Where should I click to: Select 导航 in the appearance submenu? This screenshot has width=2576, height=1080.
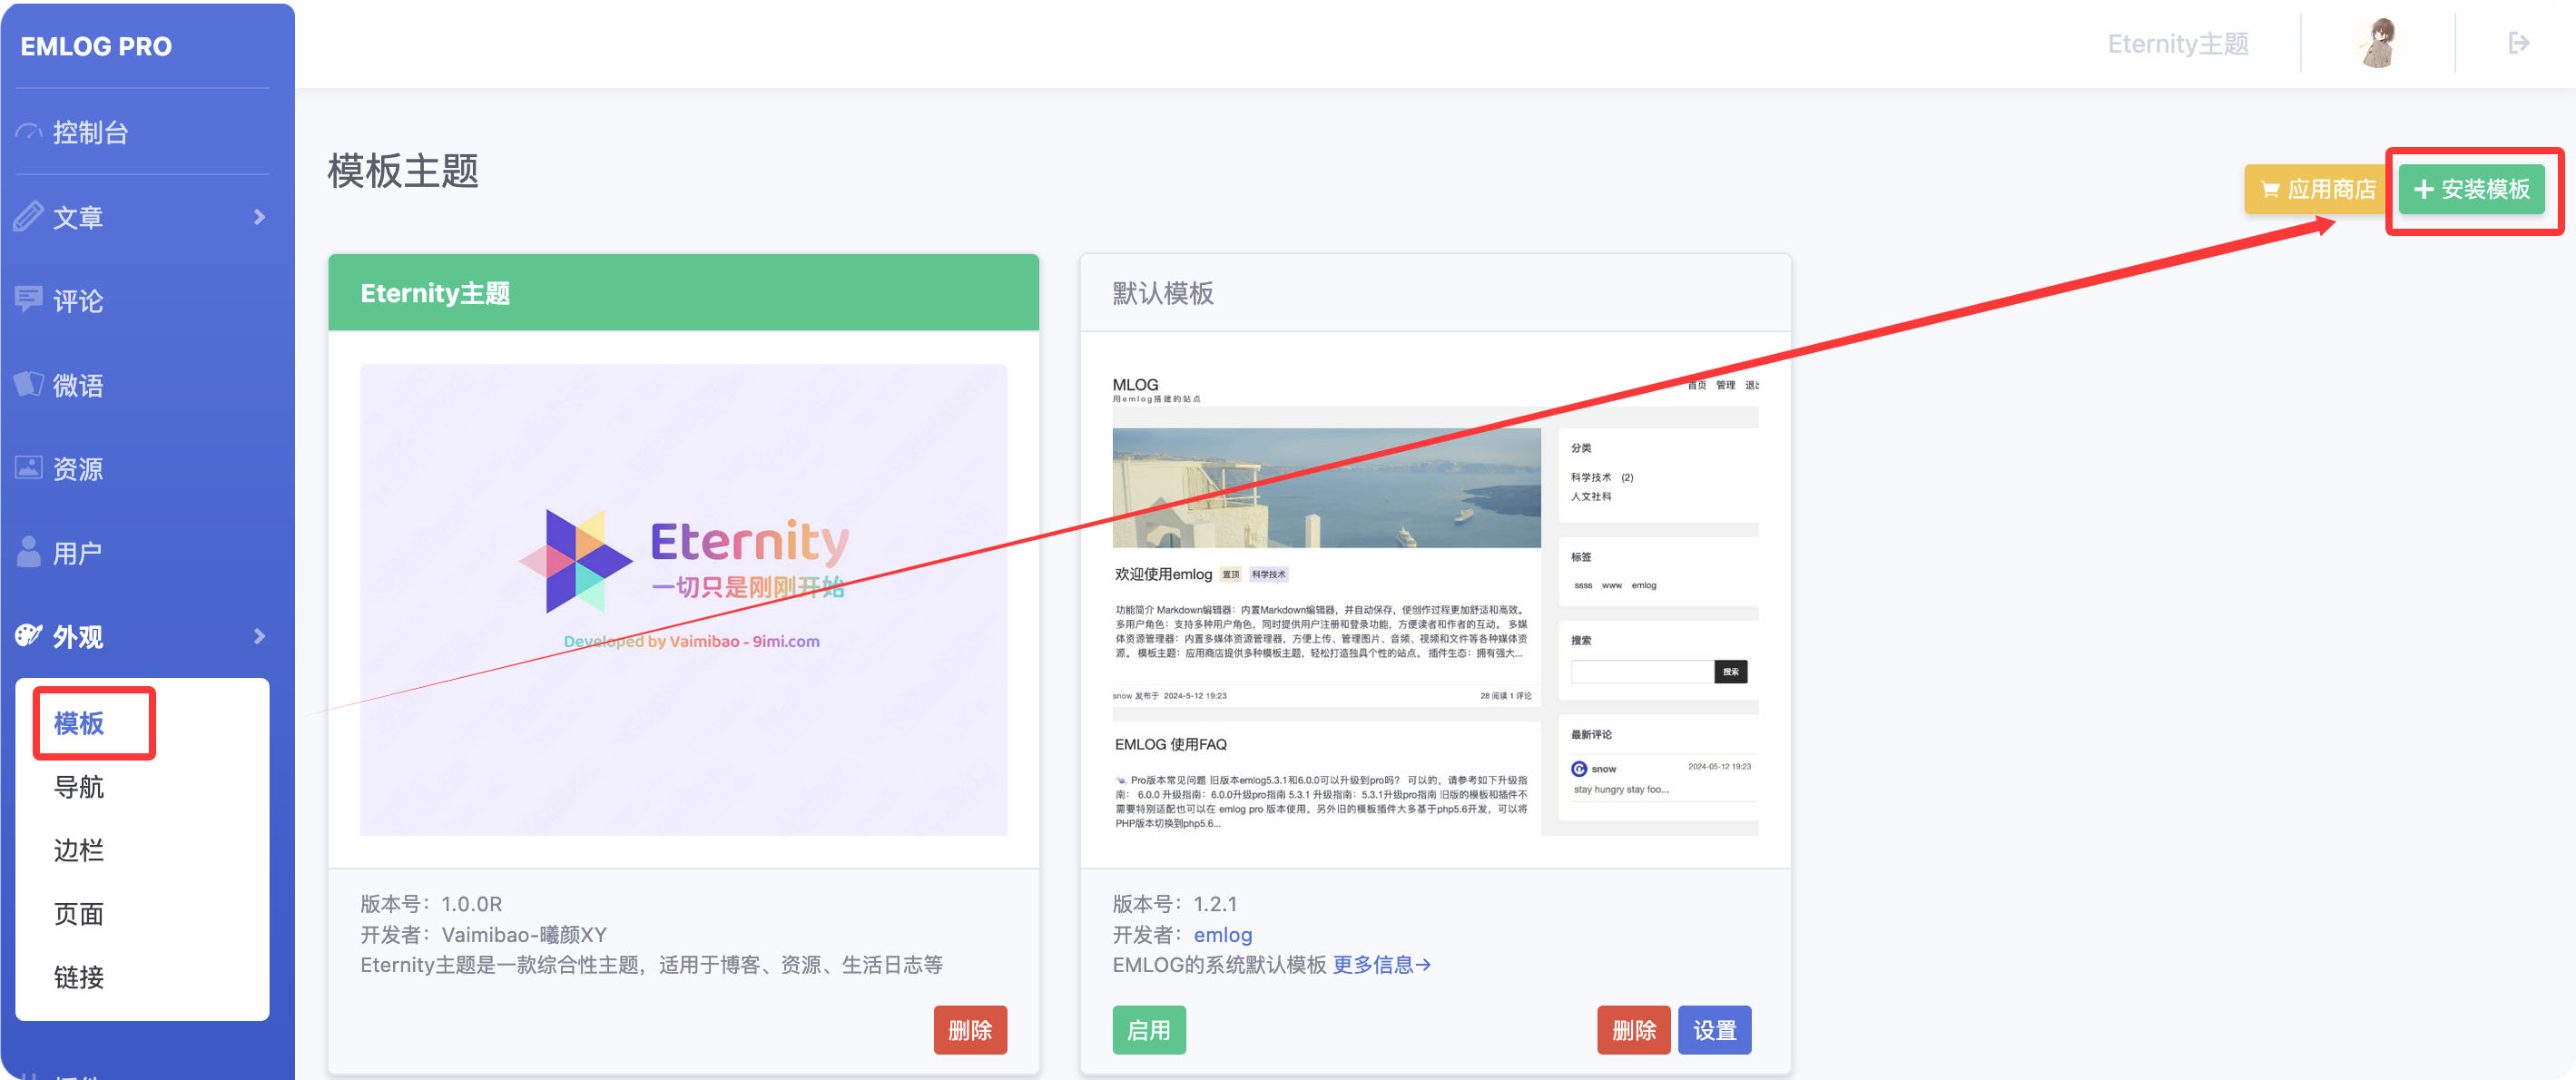click(78, 787)
